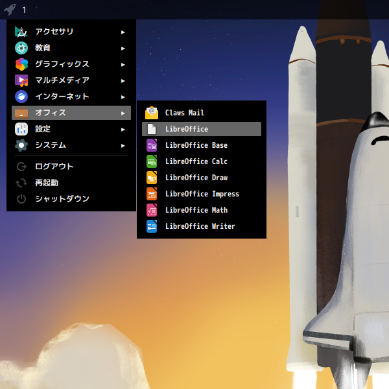Screen dimensions: 389x389
Task: Launch LibreOffice Base
Action: (202, 145)
